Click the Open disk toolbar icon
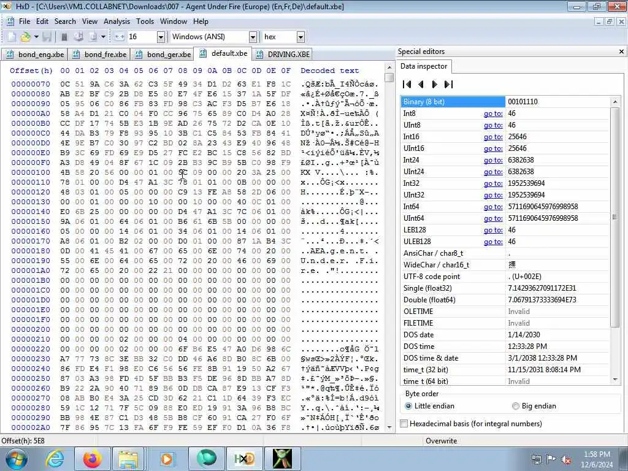This screenshot has width=628, height=471. click(x=78, y=37)
